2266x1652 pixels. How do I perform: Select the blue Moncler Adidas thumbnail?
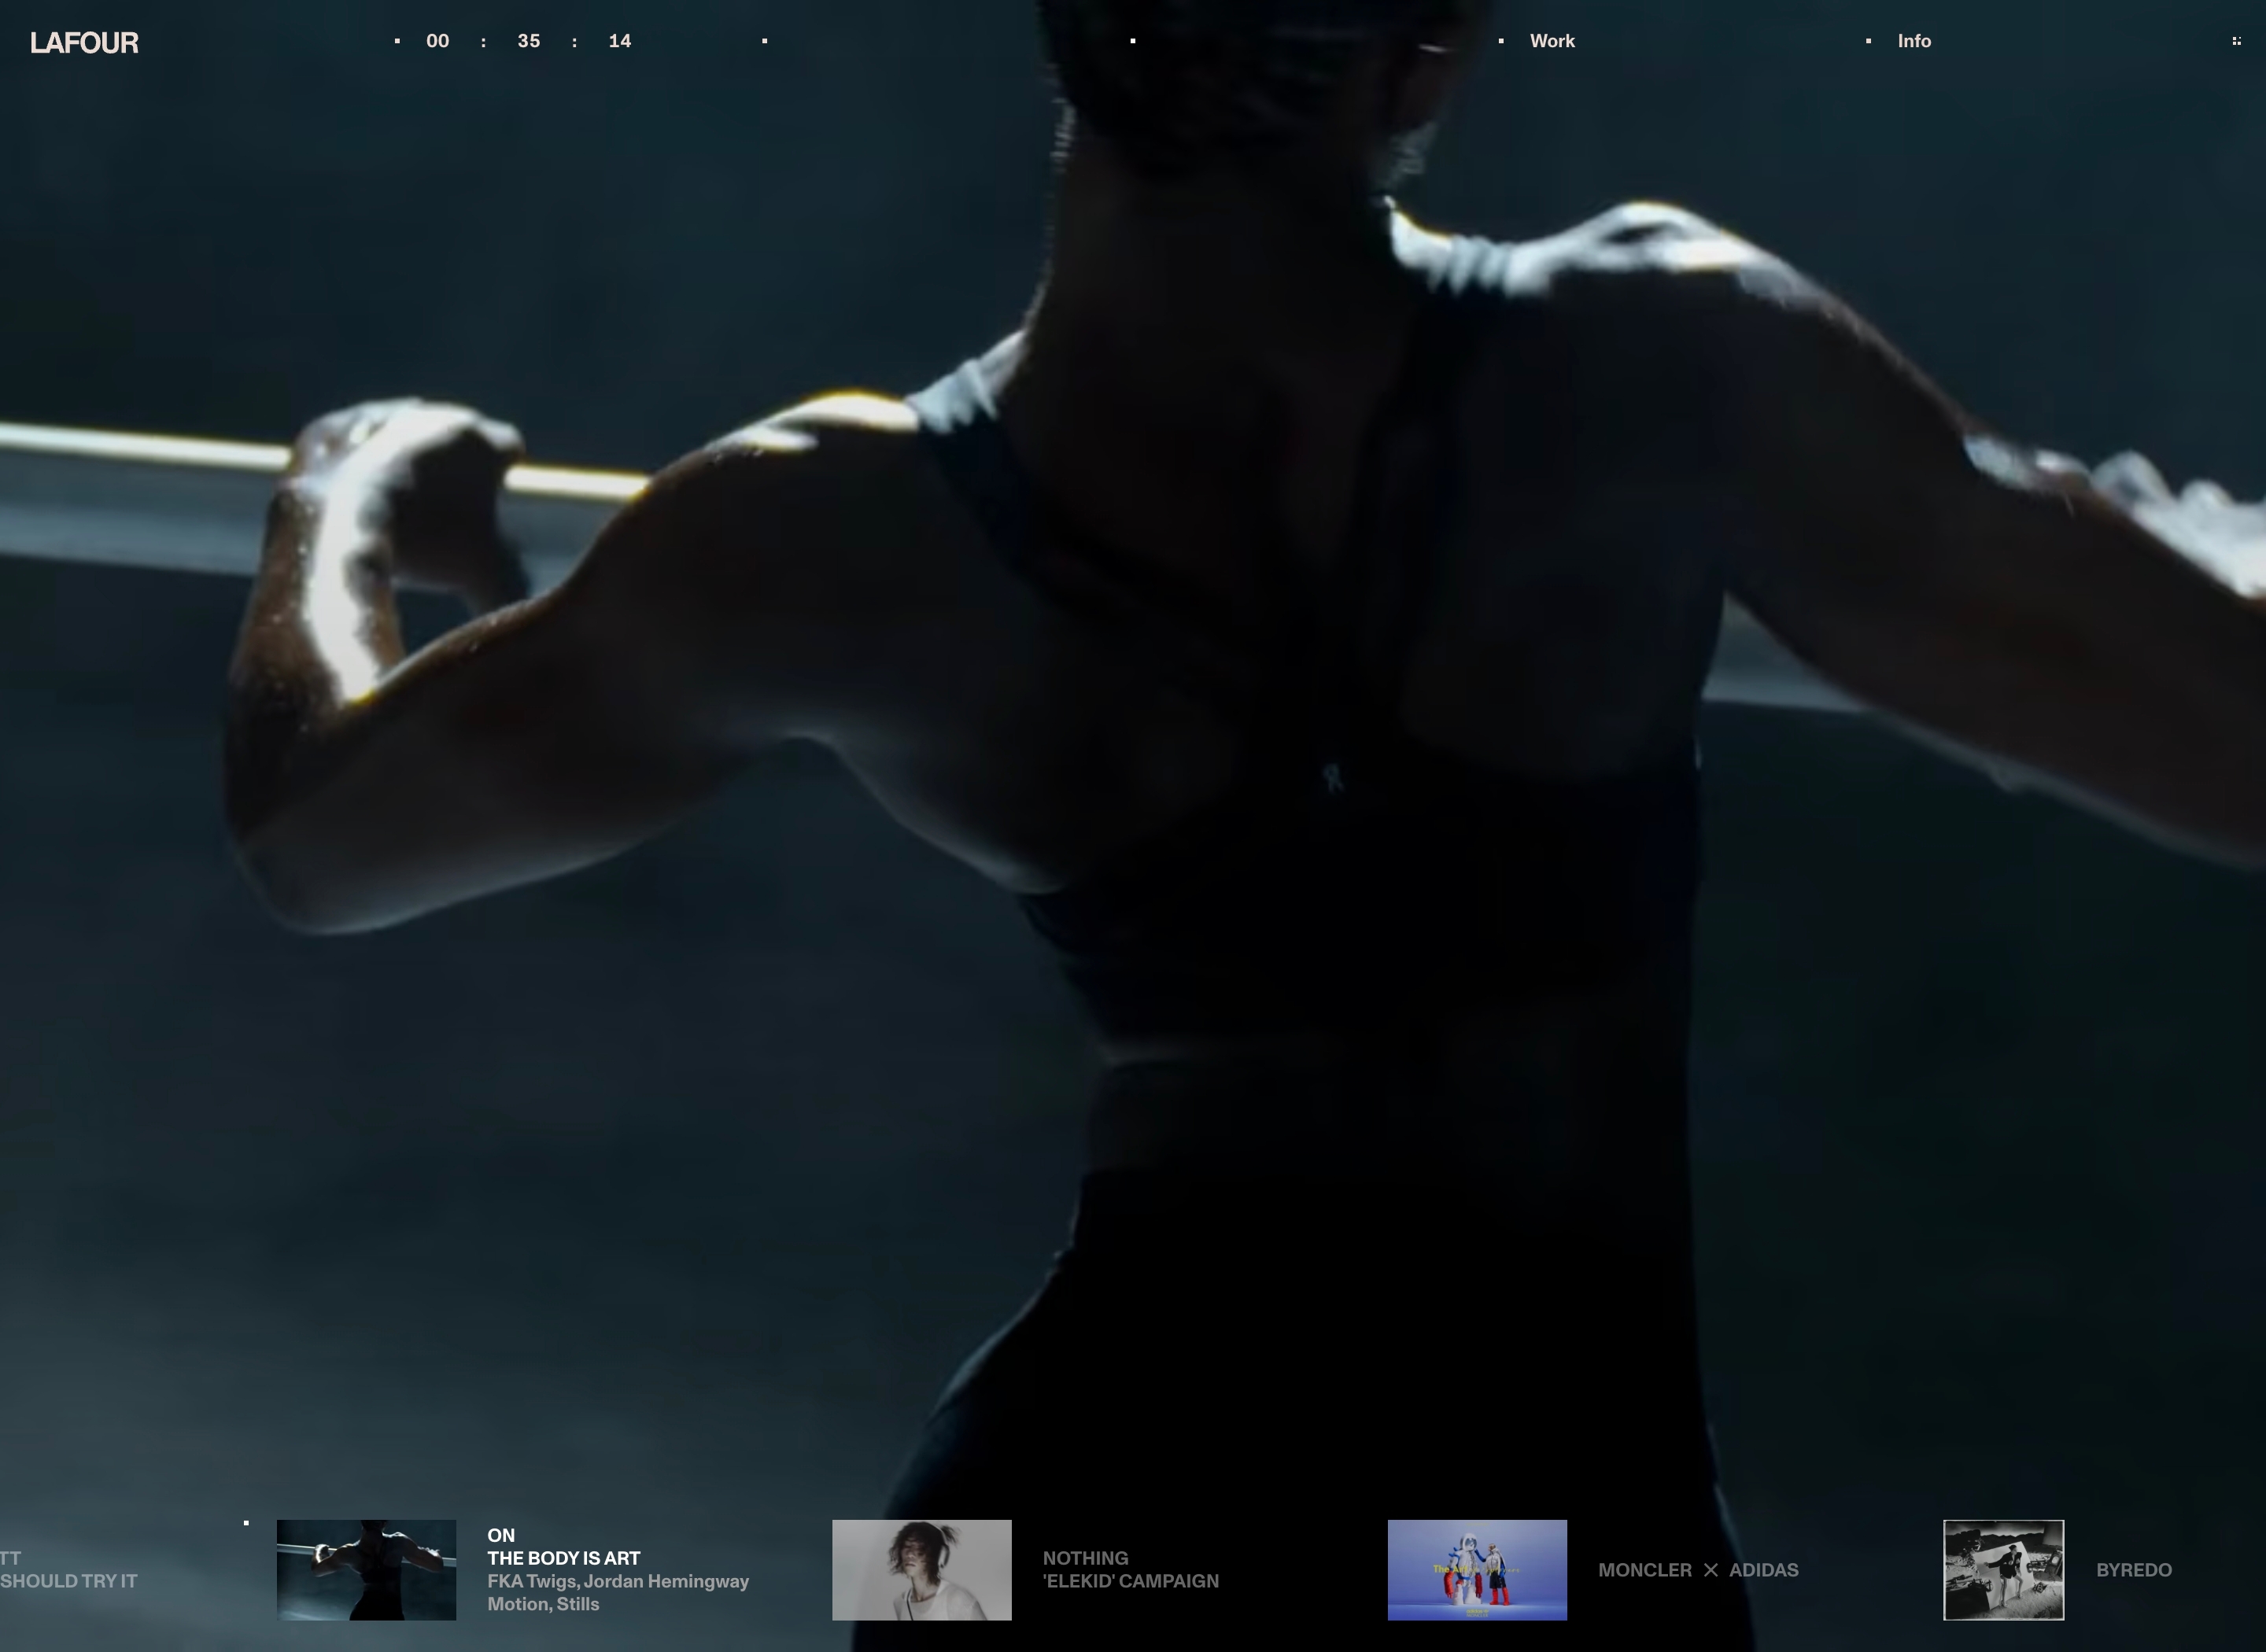tap(1477, 1569)
